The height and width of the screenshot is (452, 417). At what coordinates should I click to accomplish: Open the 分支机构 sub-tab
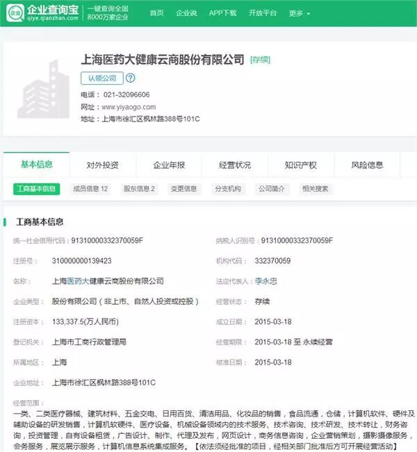(228, 189)
